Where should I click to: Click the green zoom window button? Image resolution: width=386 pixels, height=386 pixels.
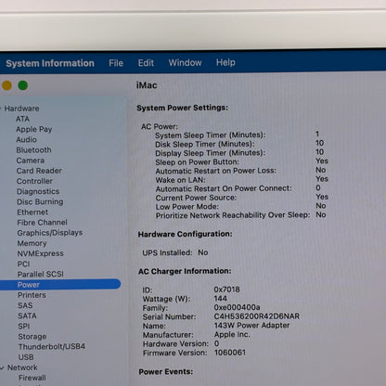(x=23, y=85)
